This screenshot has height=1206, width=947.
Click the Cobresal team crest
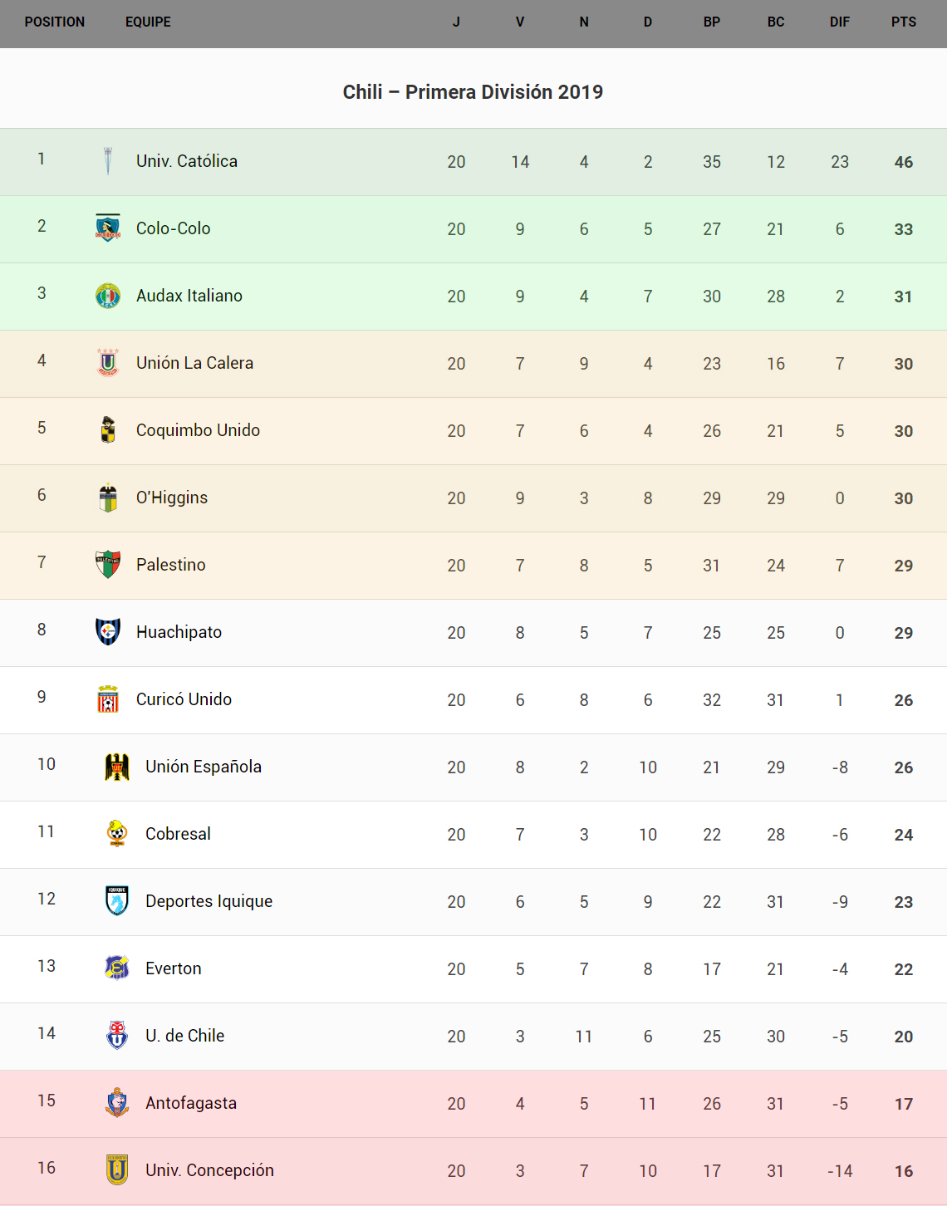click(117, 834)
